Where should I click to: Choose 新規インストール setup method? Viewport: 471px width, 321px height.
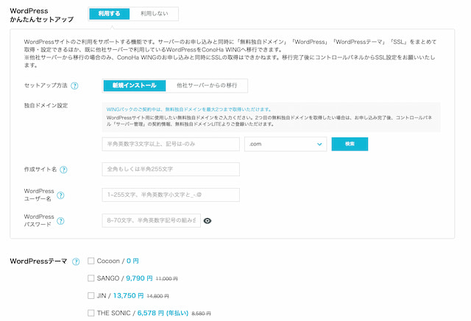click(x=134, y=86)
